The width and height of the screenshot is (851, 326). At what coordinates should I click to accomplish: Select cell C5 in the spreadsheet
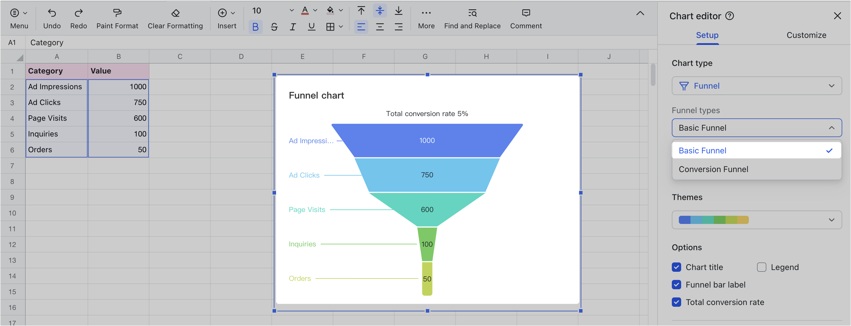tap(180, 134)
